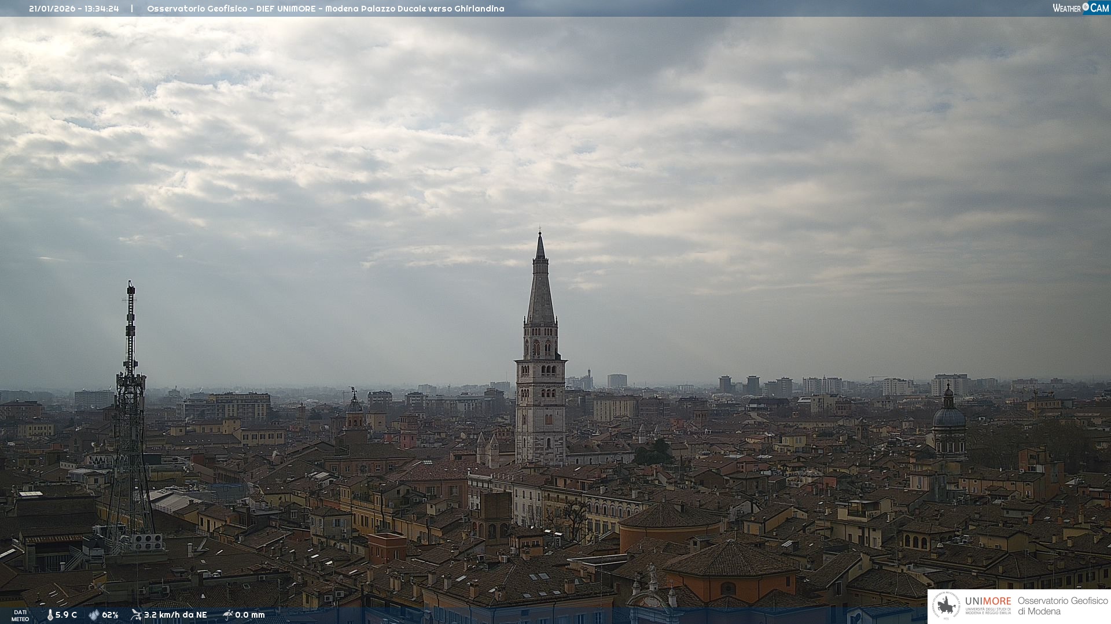Click the thermometer temperature icon

pos(50,615)
